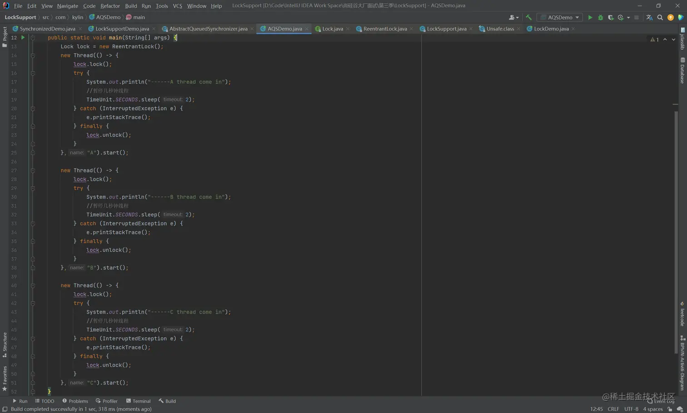Viewport: 687px width, 413px height.
Task: Open the Structure tool window
Action: tap(5, 345)
